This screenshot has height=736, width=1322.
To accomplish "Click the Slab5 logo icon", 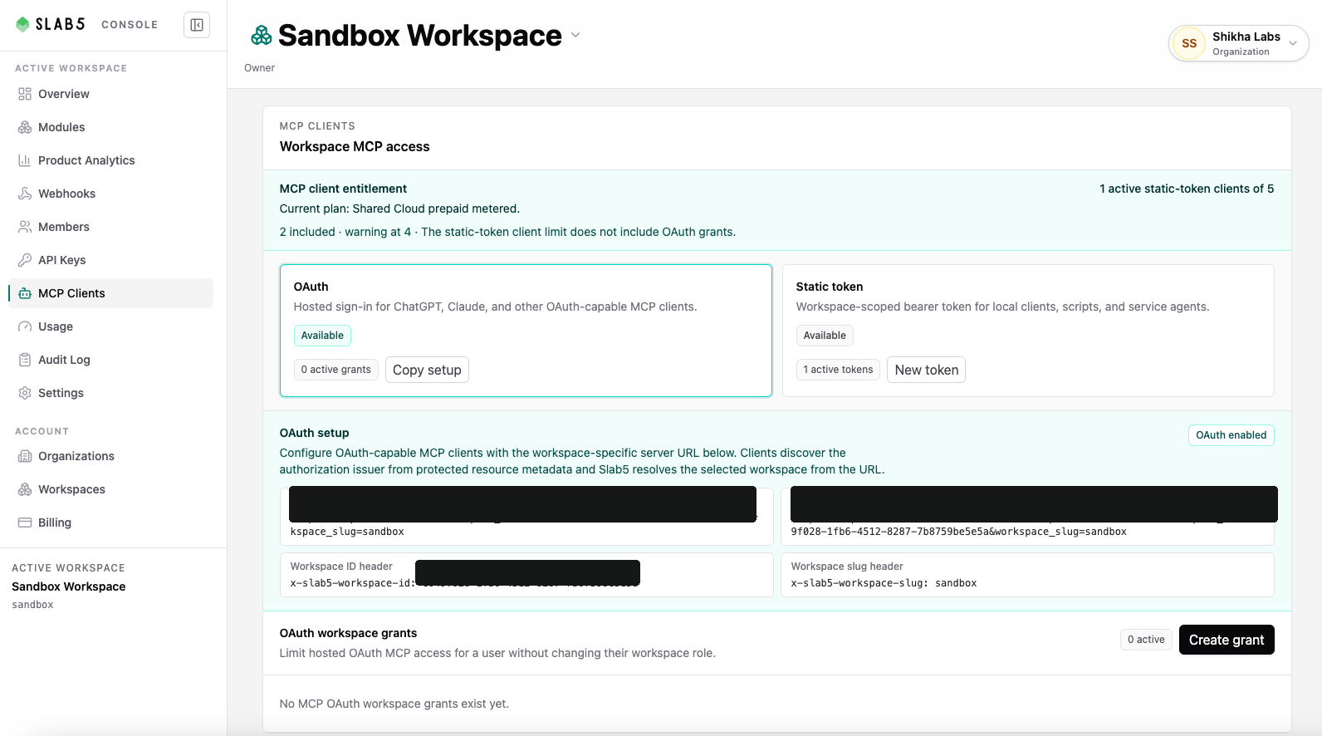I will tap(22, 25).
